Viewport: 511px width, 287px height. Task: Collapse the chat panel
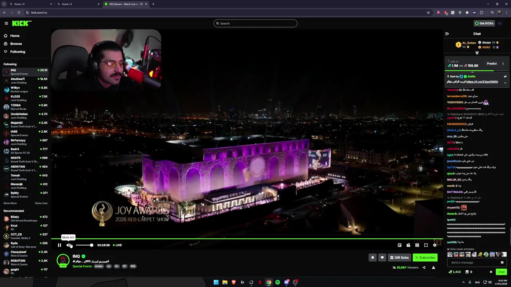(x=447, y=34)
